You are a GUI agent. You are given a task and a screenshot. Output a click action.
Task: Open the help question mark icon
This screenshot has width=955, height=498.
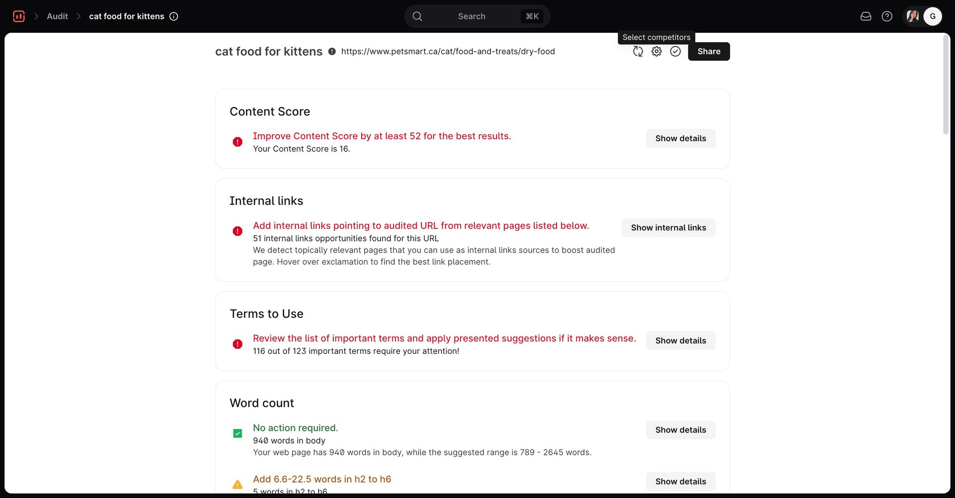coord(886,16)
